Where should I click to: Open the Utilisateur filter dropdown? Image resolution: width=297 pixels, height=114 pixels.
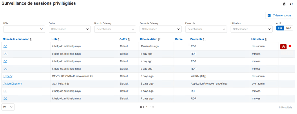(251, 29)
